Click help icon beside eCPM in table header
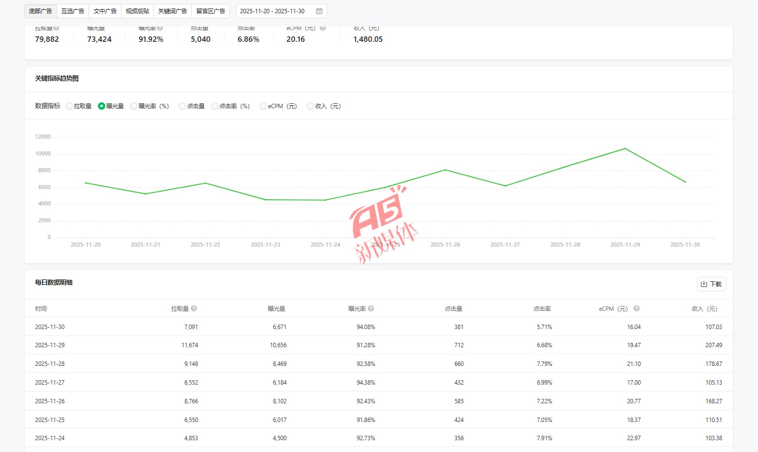The width and height of the screenshot is (758, 452). (636, 308)
